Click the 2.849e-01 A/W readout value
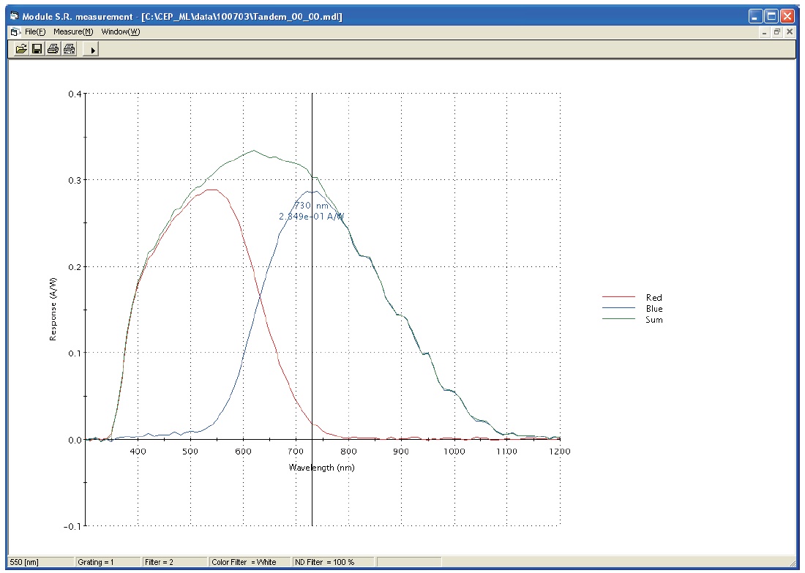The height and width of the screenshot is (573, 805). [312, 217]
